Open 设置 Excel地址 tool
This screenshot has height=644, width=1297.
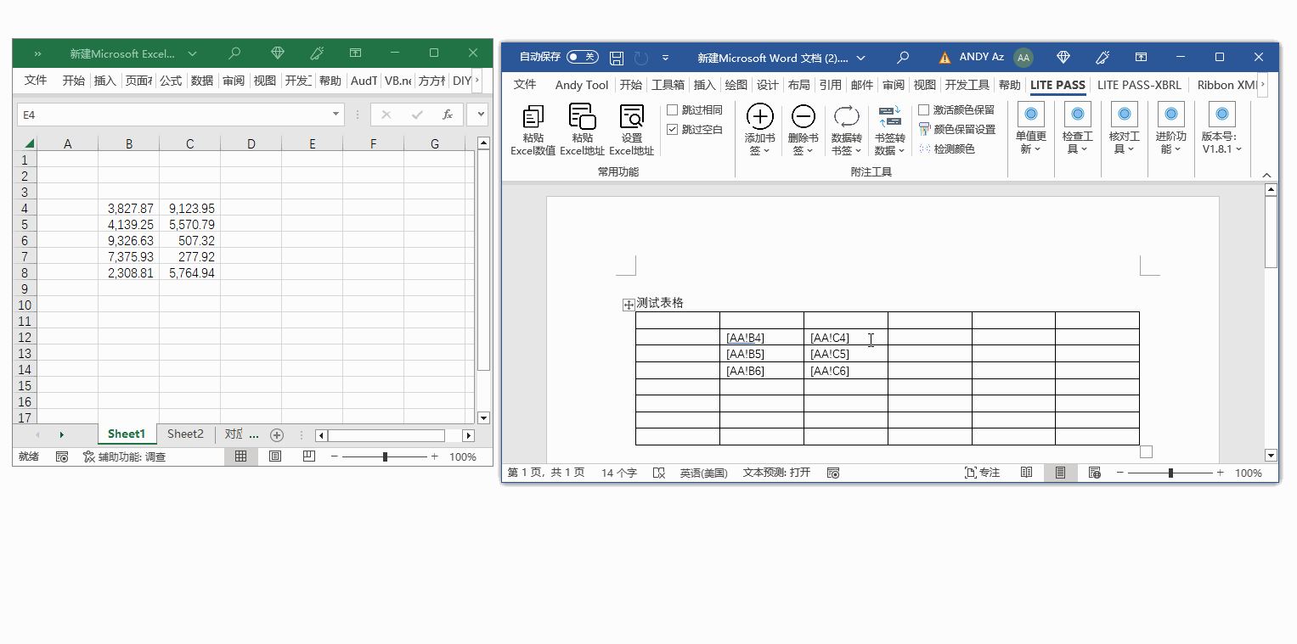point(631,117)
